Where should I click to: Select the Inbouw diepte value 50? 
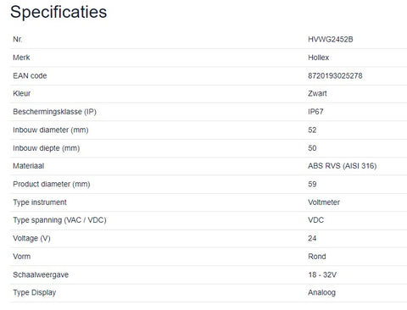(312, 148)
